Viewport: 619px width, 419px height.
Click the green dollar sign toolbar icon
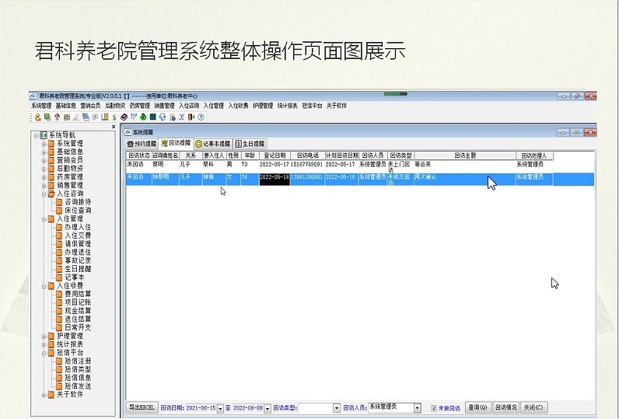point(114,117)
